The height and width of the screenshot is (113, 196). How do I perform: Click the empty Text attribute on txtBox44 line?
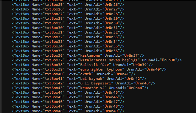tap(75, 92)
